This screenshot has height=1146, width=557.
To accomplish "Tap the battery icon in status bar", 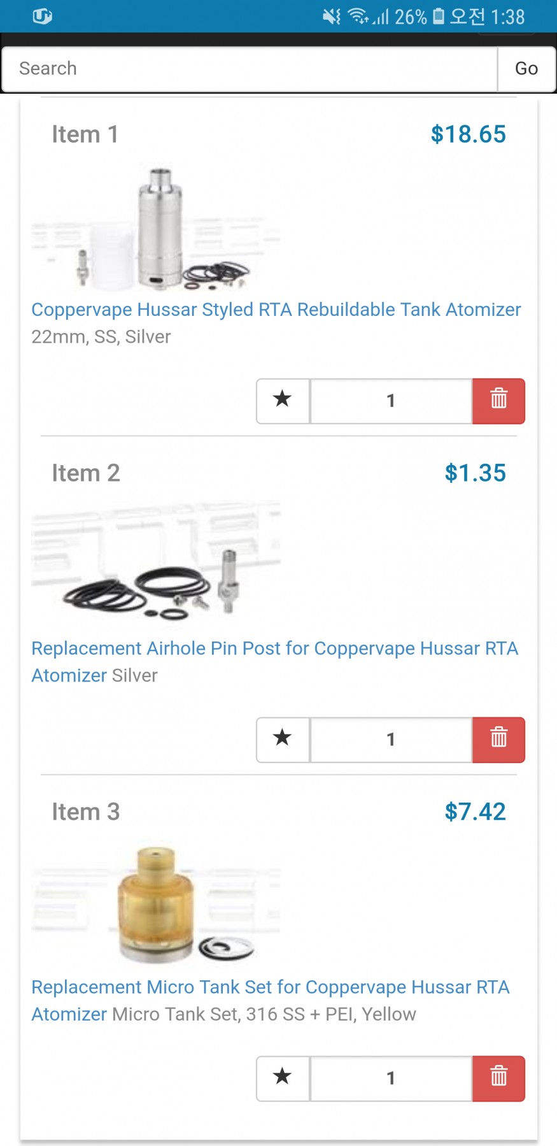I will 439,16.
